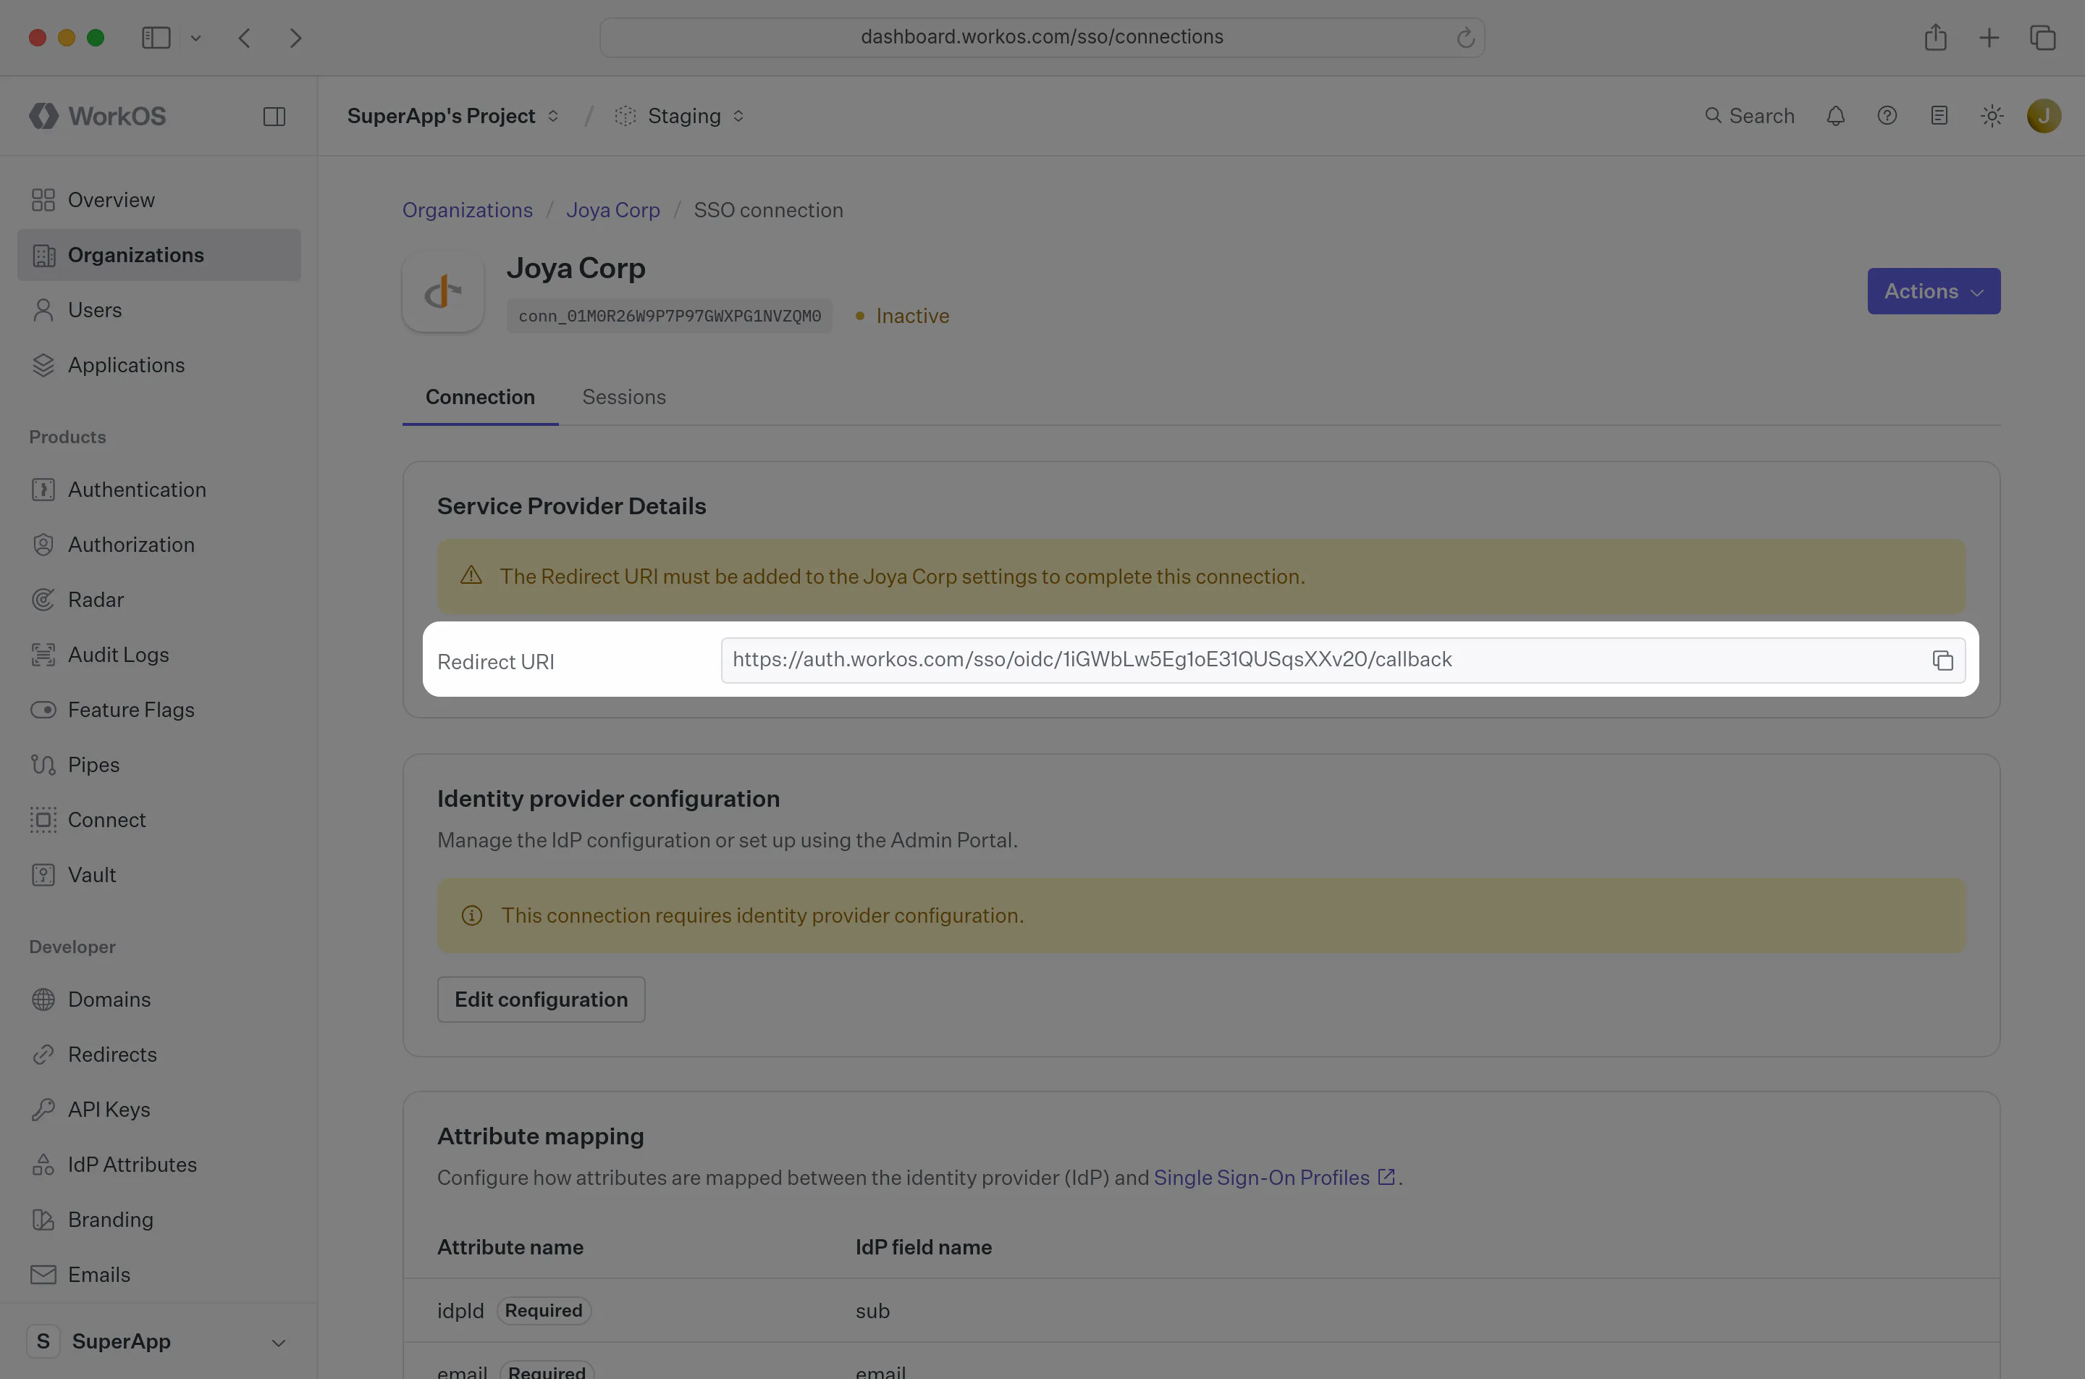This screenshot has width=2085, height=1379.
Task: Expand the SuperApp team switcher
Action: 159,1342
